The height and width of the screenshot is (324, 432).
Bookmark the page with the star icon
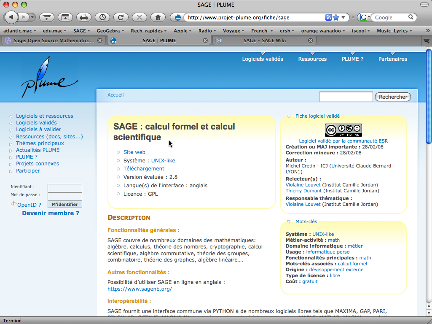[336, 17]
